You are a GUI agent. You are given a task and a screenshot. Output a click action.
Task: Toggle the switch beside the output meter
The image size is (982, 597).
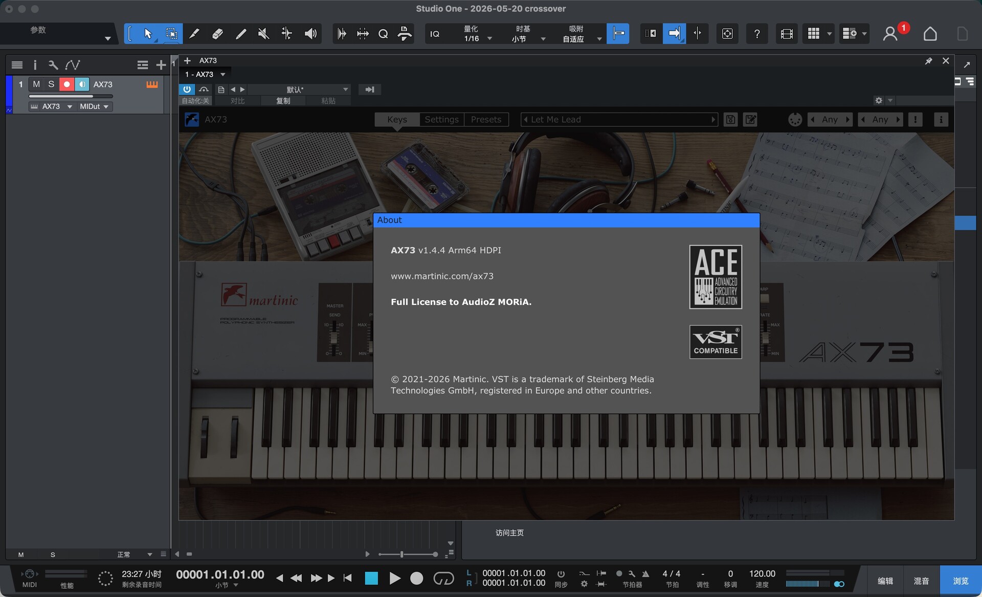click(839, 584)
